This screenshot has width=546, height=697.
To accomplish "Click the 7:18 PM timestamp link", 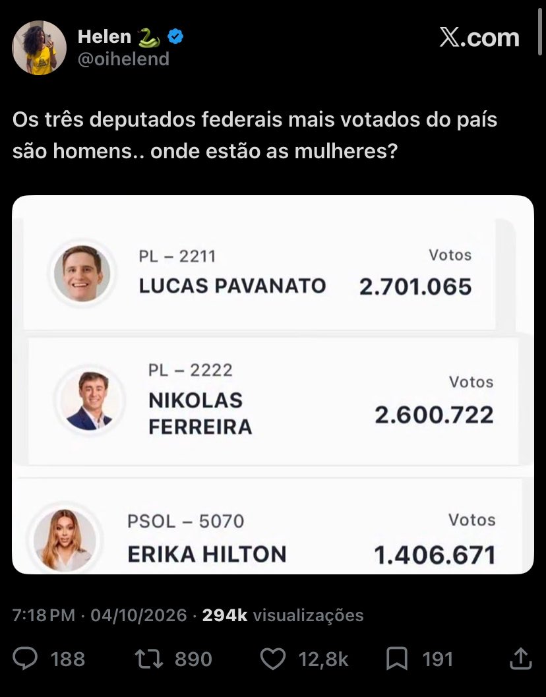I will [44, 615].
